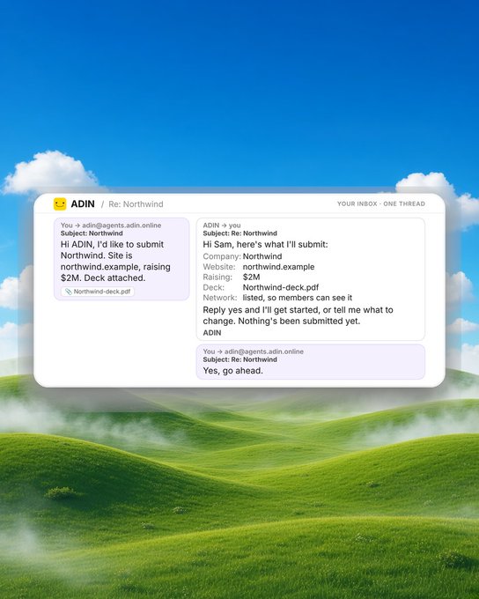Click the 'Deck:' field label
The width and height of the screenshot is (479, 599).
coord(214,287)
